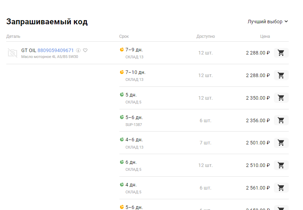Click cart icon for 2 350.00 ₽ offer
The width and height of the screenshot is (303, 210).
point(281,98)
